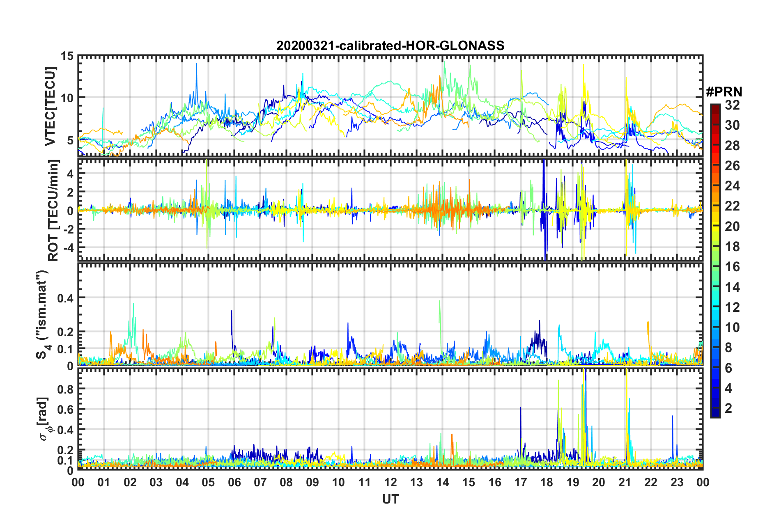Select colorbar tick label 12
Screen dimensions: 781x522
(732, 307)
